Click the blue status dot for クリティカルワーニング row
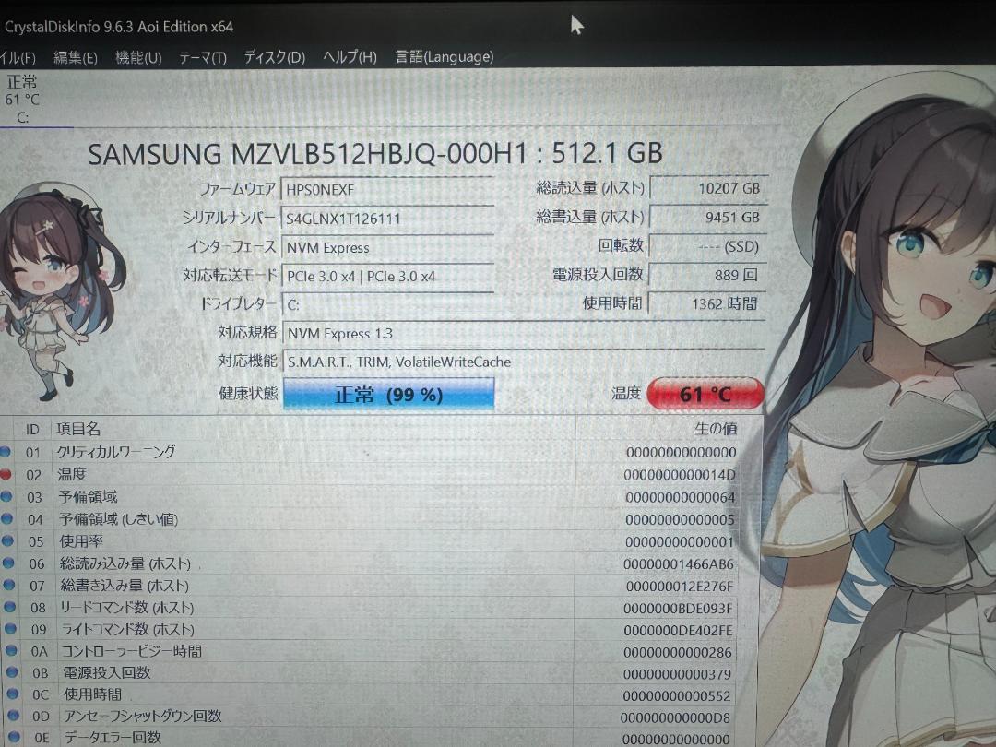This screenshot has height=747, width=996. (6, 452)
